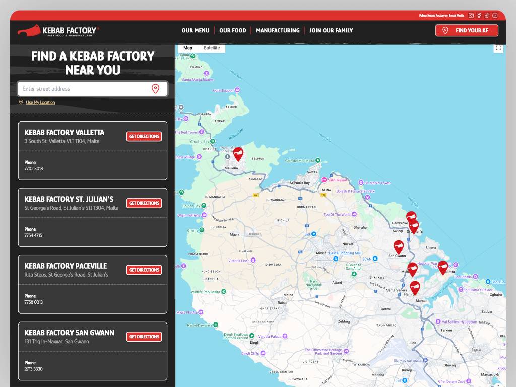
Task: Click the Use My Location link
Action: pos(40,102)
